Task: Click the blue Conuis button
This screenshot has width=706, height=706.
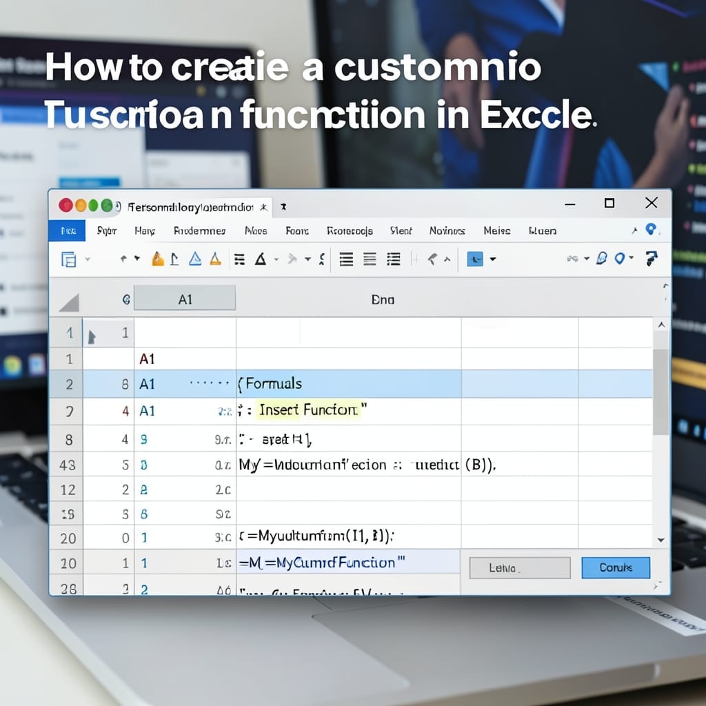Action: tap(616, 568)
